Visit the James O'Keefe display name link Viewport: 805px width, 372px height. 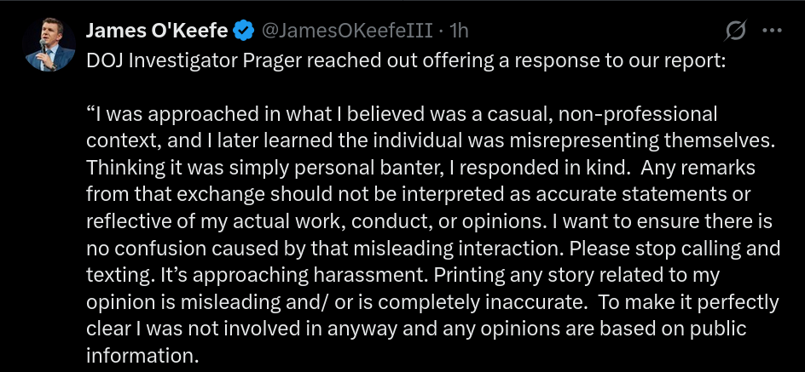click(x=157, y=31)
